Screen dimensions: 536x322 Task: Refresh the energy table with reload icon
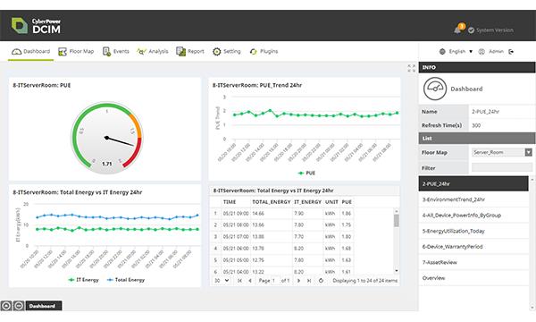click(321, 281)
